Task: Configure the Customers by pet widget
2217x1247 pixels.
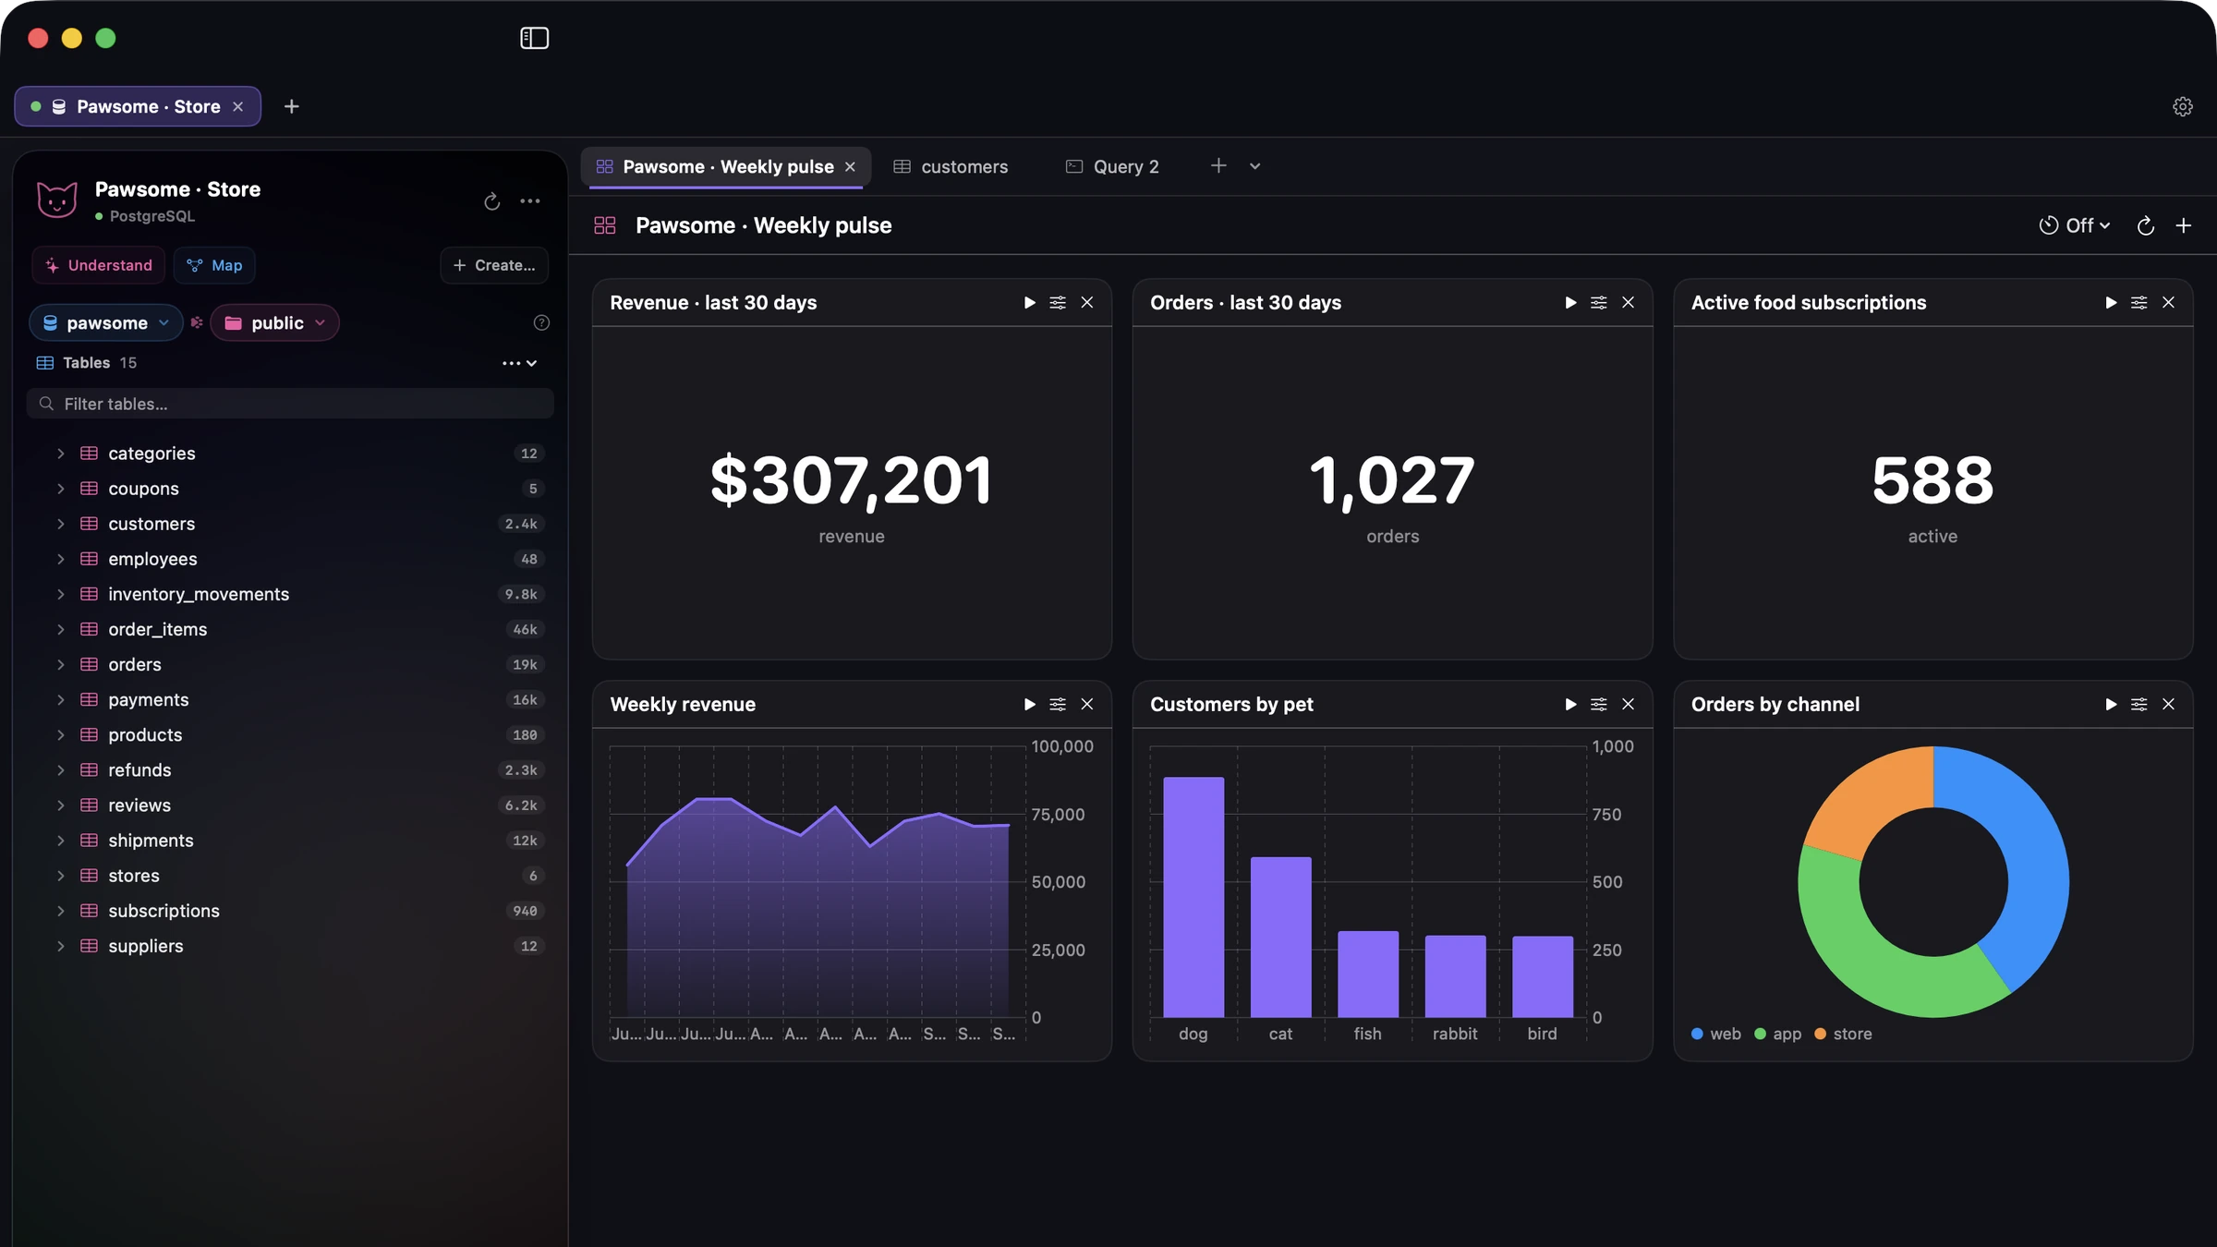Action: pyautogui.click(x=1599, y=704)
